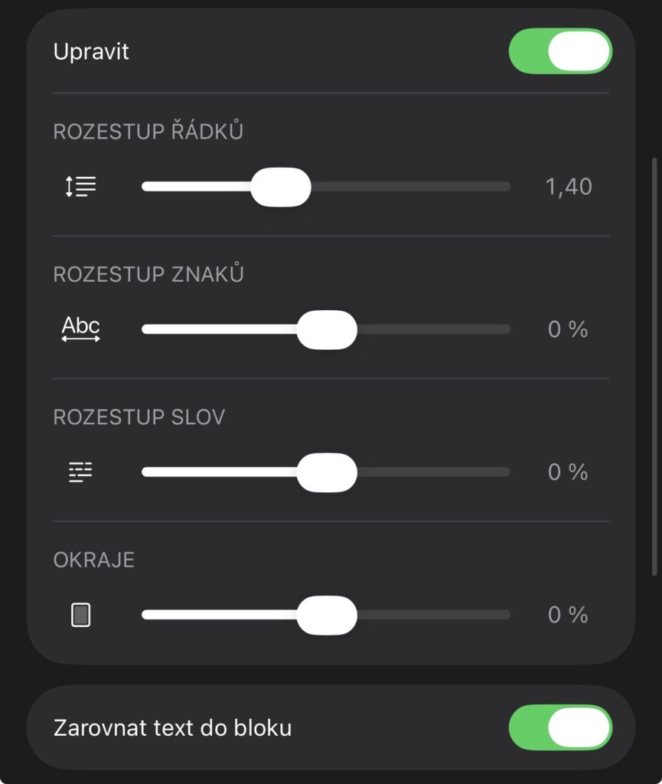The width and height of the screenshot is (662, 784).
Task: Click the OKRAJE heading
Action: [94, 560]
